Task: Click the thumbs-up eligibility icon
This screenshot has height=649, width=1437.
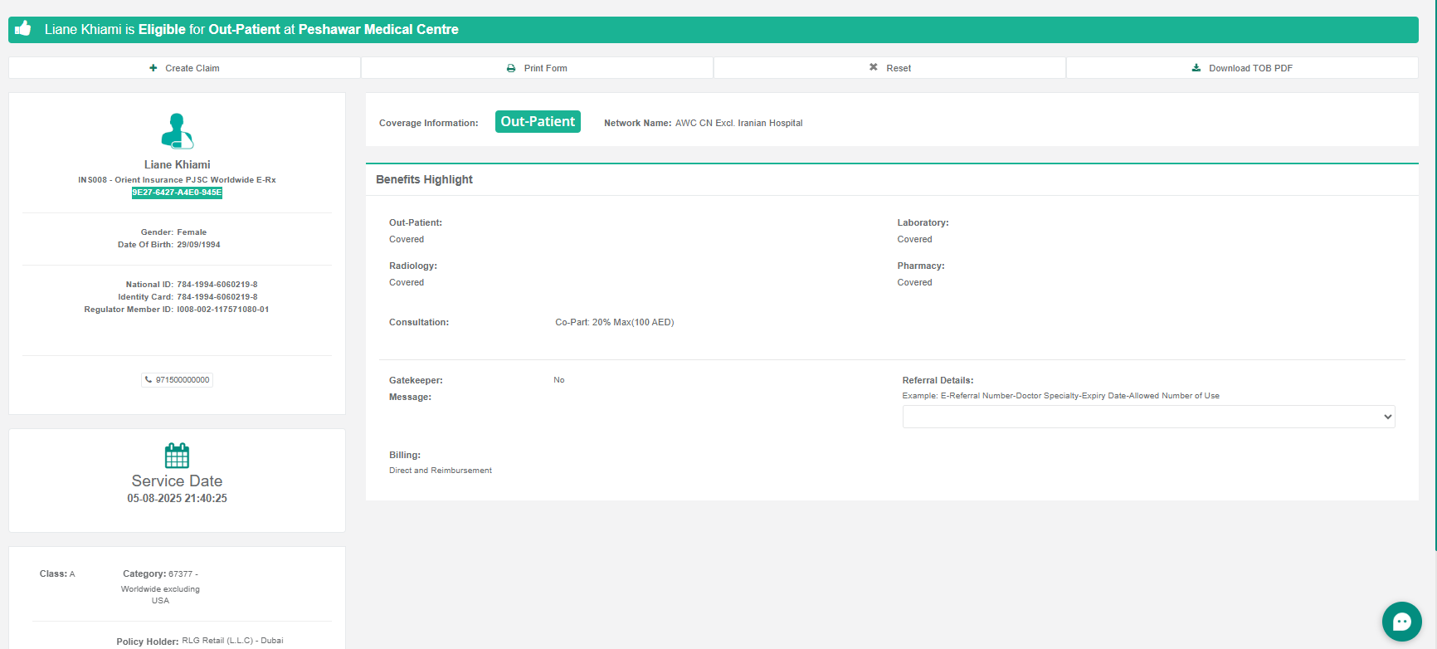Action: click(23, 29)
